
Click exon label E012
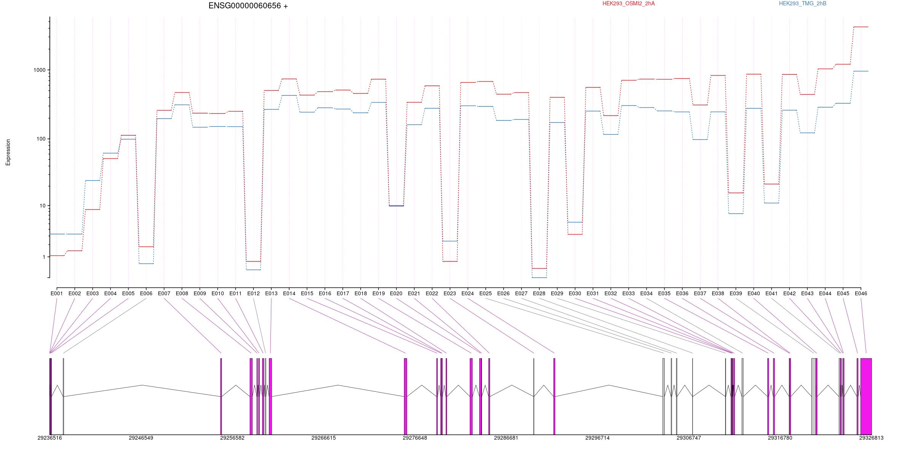point(253,293)
